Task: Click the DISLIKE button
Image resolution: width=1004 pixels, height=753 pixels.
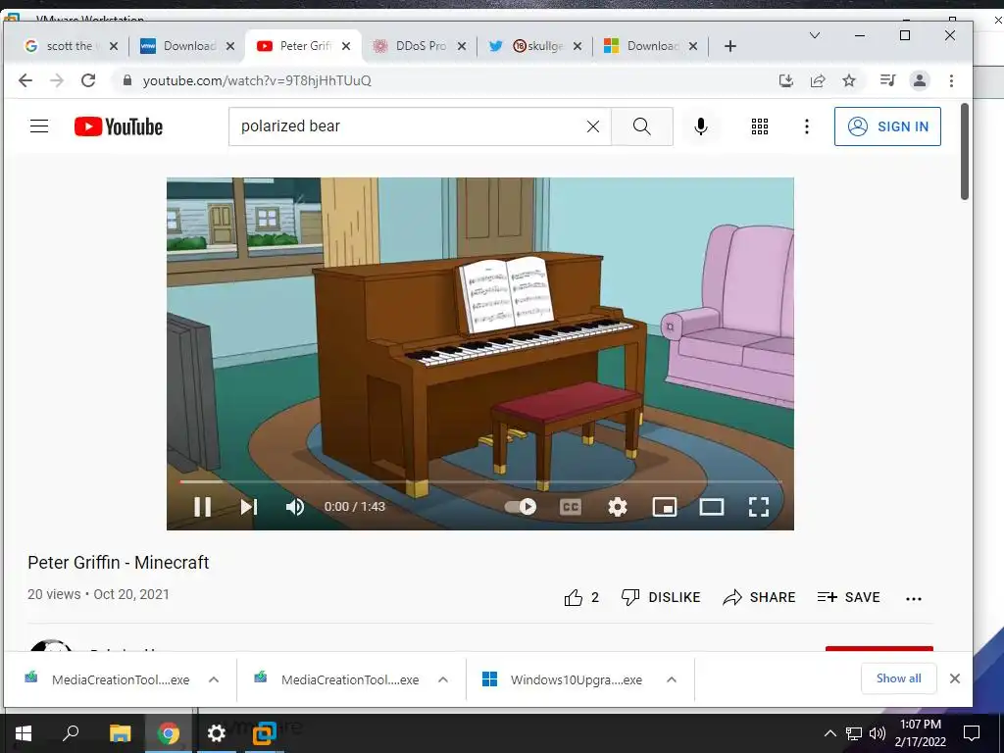Action: click(661, 597)
